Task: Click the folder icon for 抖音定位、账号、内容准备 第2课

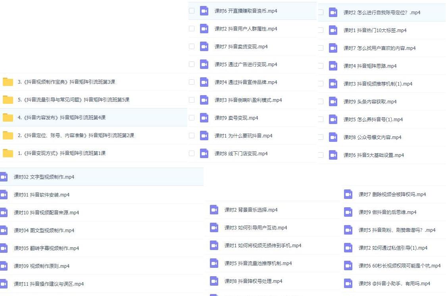Action: [x=8, y=135]
